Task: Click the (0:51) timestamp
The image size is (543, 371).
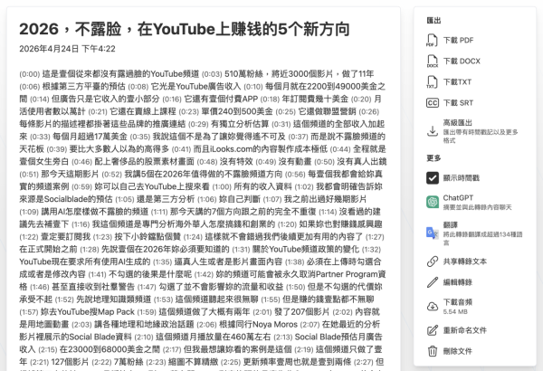Action: click(x=30, y=175)
